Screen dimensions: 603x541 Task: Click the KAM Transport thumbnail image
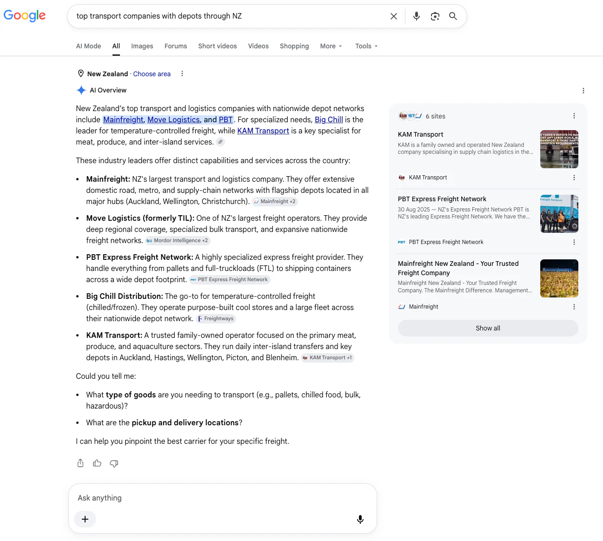click(559, 149)
